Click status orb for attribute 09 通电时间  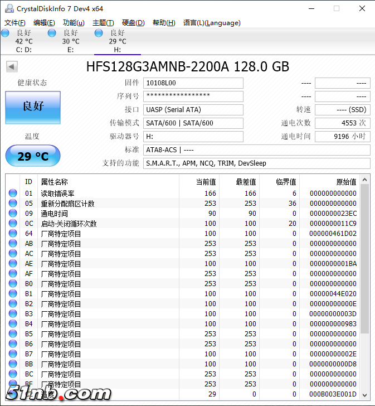(x=13, y=214)
